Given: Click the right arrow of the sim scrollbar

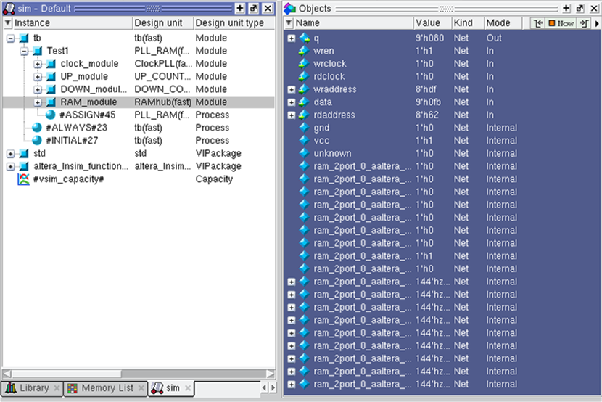Looking at the screenshot, I should click(271, 374).
